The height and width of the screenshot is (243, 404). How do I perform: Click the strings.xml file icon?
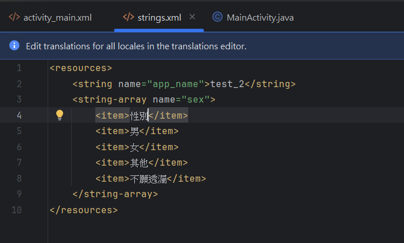129,17
